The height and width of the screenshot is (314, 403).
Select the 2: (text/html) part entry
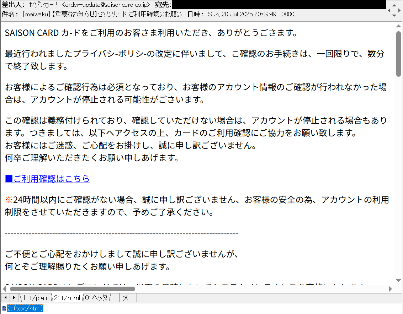[25, 308]
